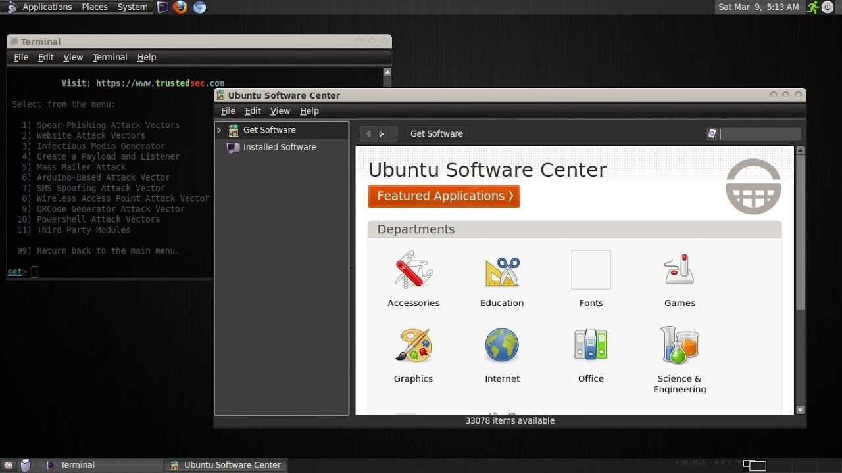Click the trash icon in bottom panel

[26, 466]
